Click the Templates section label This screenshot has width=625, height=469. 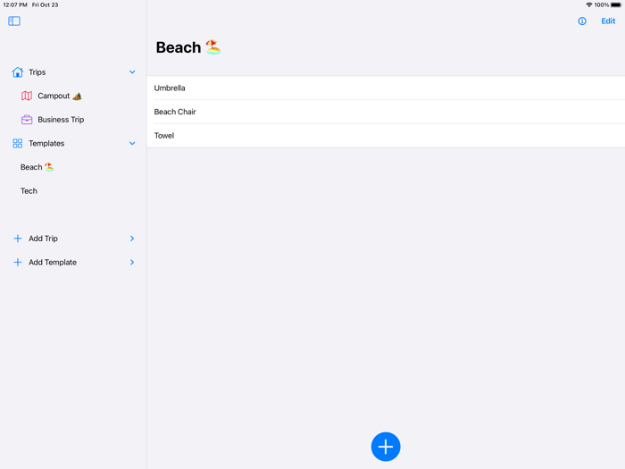click(46, 144)
